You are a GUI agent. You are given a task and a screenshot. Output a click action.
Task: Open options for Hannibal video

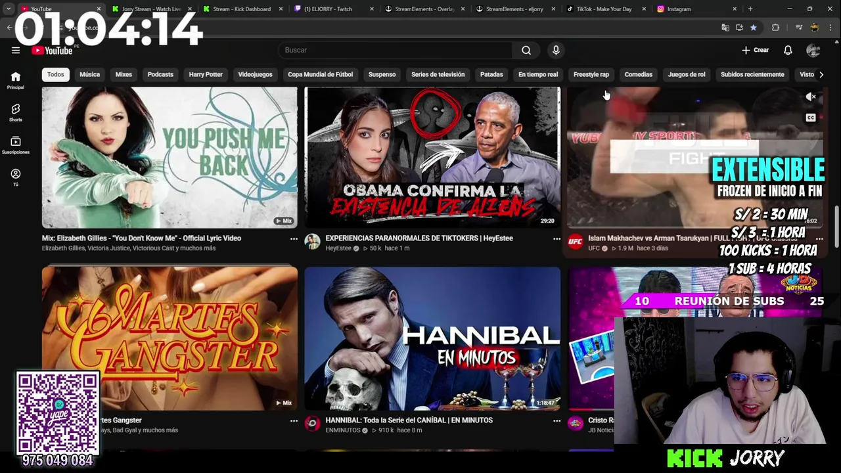(557, 420)
